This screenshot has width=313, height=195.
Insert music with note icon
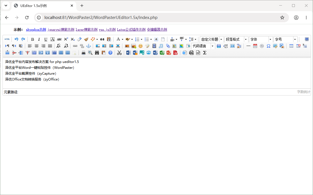point(161,46)
